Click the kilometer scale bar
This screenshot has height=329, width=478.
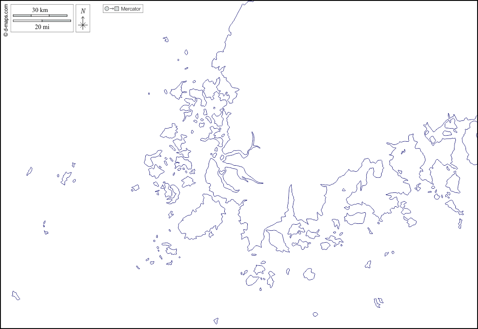(x=40, y=16)
